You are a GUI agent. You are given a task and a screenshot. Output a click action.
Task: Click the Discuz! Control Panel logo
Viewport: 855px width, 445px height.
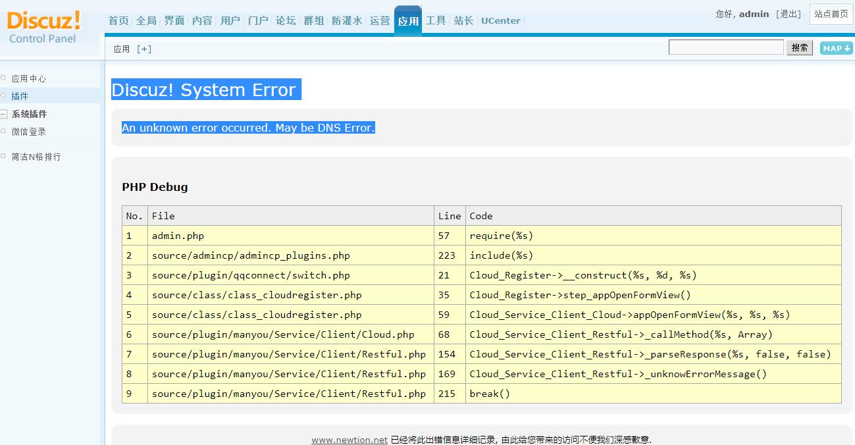(x=44, y=27)
